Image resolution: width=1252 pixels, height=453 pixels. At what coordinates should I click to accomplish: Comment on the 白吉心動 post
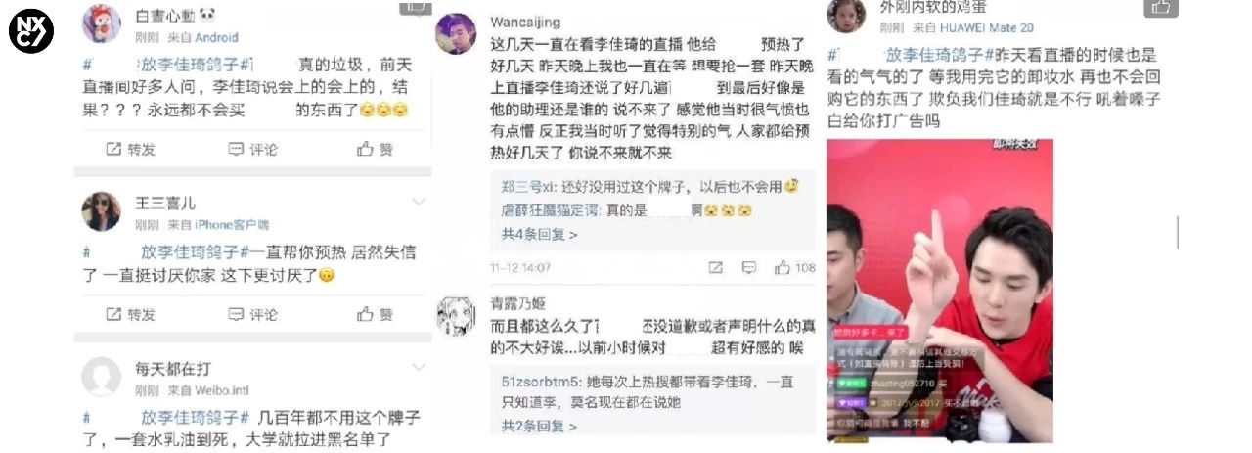[252, 149]
